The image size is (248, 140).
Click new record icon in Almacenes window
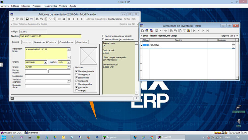142,30
